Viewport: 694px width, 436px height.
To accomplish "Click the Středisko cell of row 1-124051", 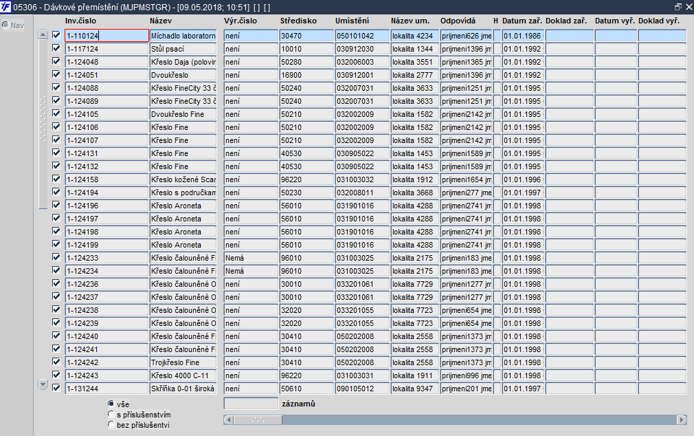I will (306, 75).
